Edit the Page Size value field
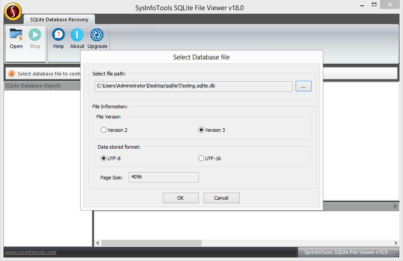The width and height of the screenshot is (403, 261). (163, 177)
